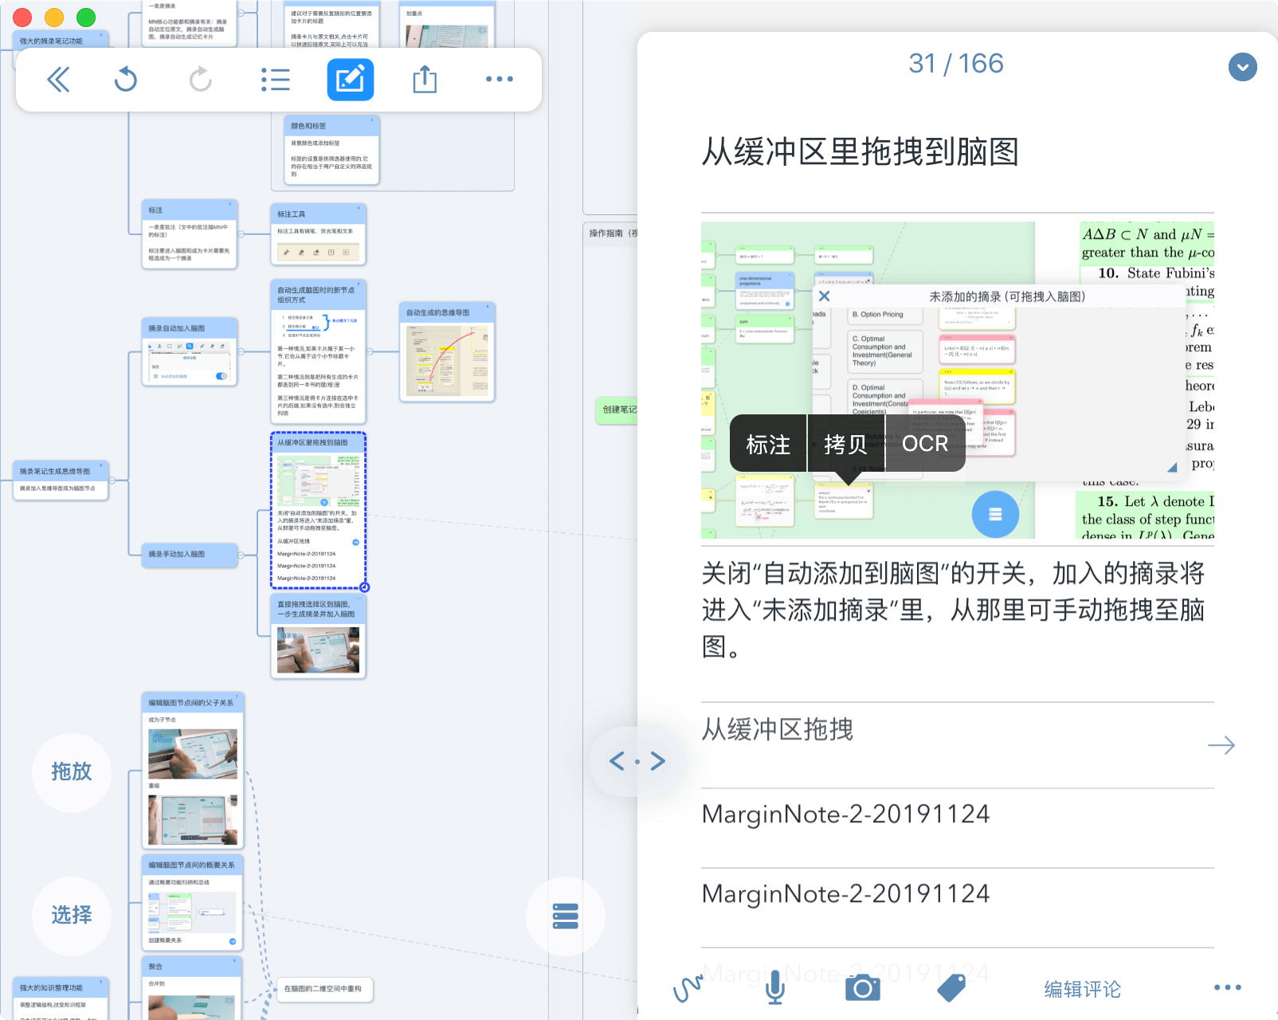Screen dimensions: 1278x1020
Task: Select the handwriting sketch tool at panel bottom
Action: tap(686, 988)
